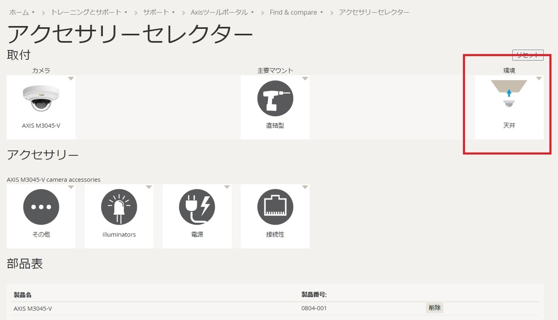Click the その他 label text
The image size is (558, 320).
tap(41, 235)
